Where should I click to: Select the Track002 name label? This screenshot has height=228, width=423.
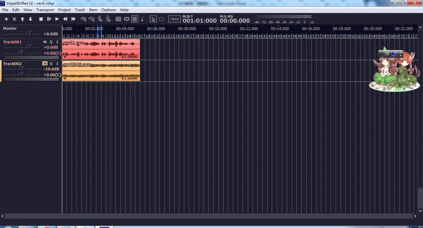(12, 64)
